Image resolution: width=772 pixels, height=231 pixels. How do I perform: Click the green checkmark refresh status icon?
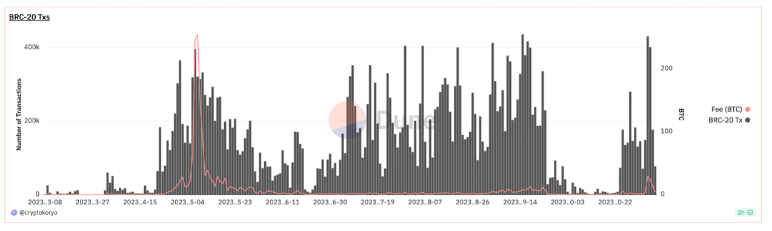751,213
